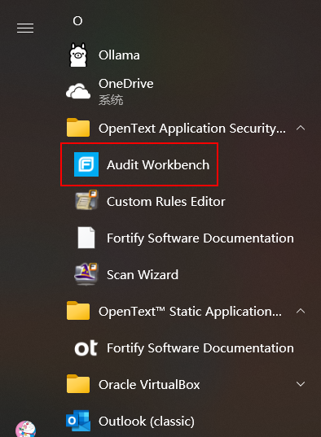The height and width of the screenshot is (437, 321).
Task: Click the OpenText Static Application folder icon
Action: coord(78,311)
